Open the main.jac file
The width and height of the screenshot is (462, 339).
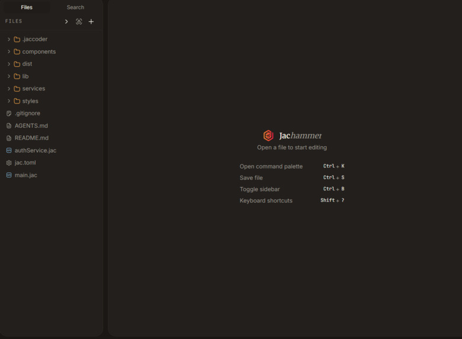(x=26, y=175)
